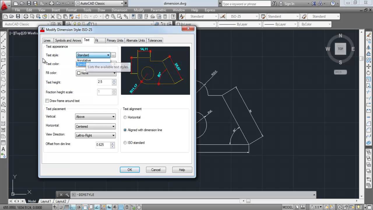Click the Table Style icon beside Standard
Viewport: 373px width, 210px height.
tap(263, 16)
